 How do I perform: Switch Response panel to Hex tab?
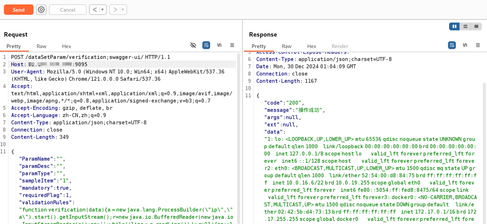(x=312, y=46)
